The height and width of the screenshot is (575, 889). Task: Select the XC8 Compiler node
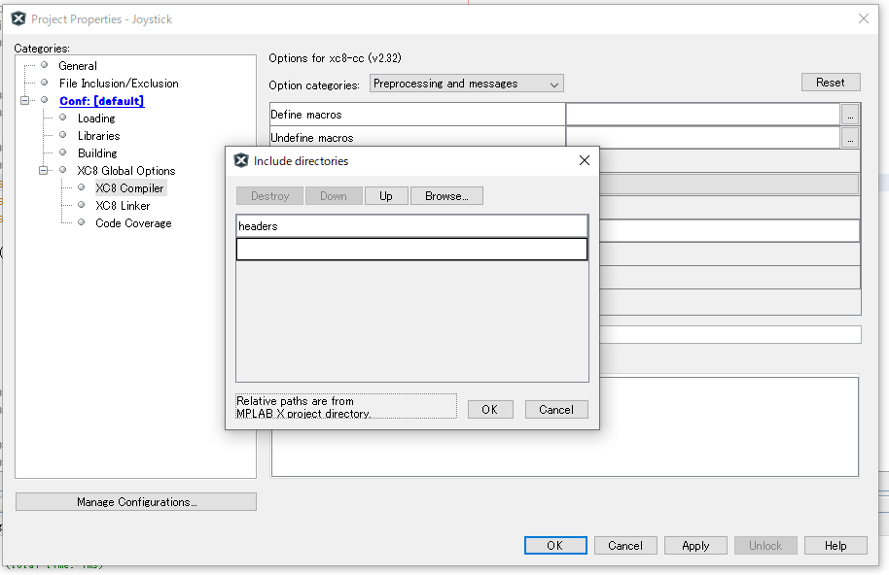pos(129,187)
